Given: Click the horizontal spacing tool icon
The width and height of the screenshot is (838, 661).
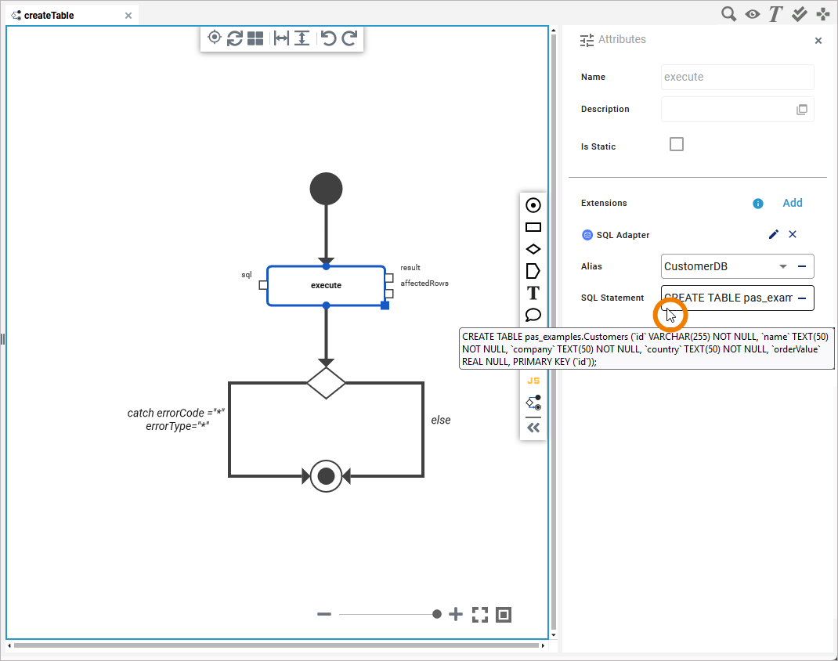Looking at the screenshot, I should point(281,38).
